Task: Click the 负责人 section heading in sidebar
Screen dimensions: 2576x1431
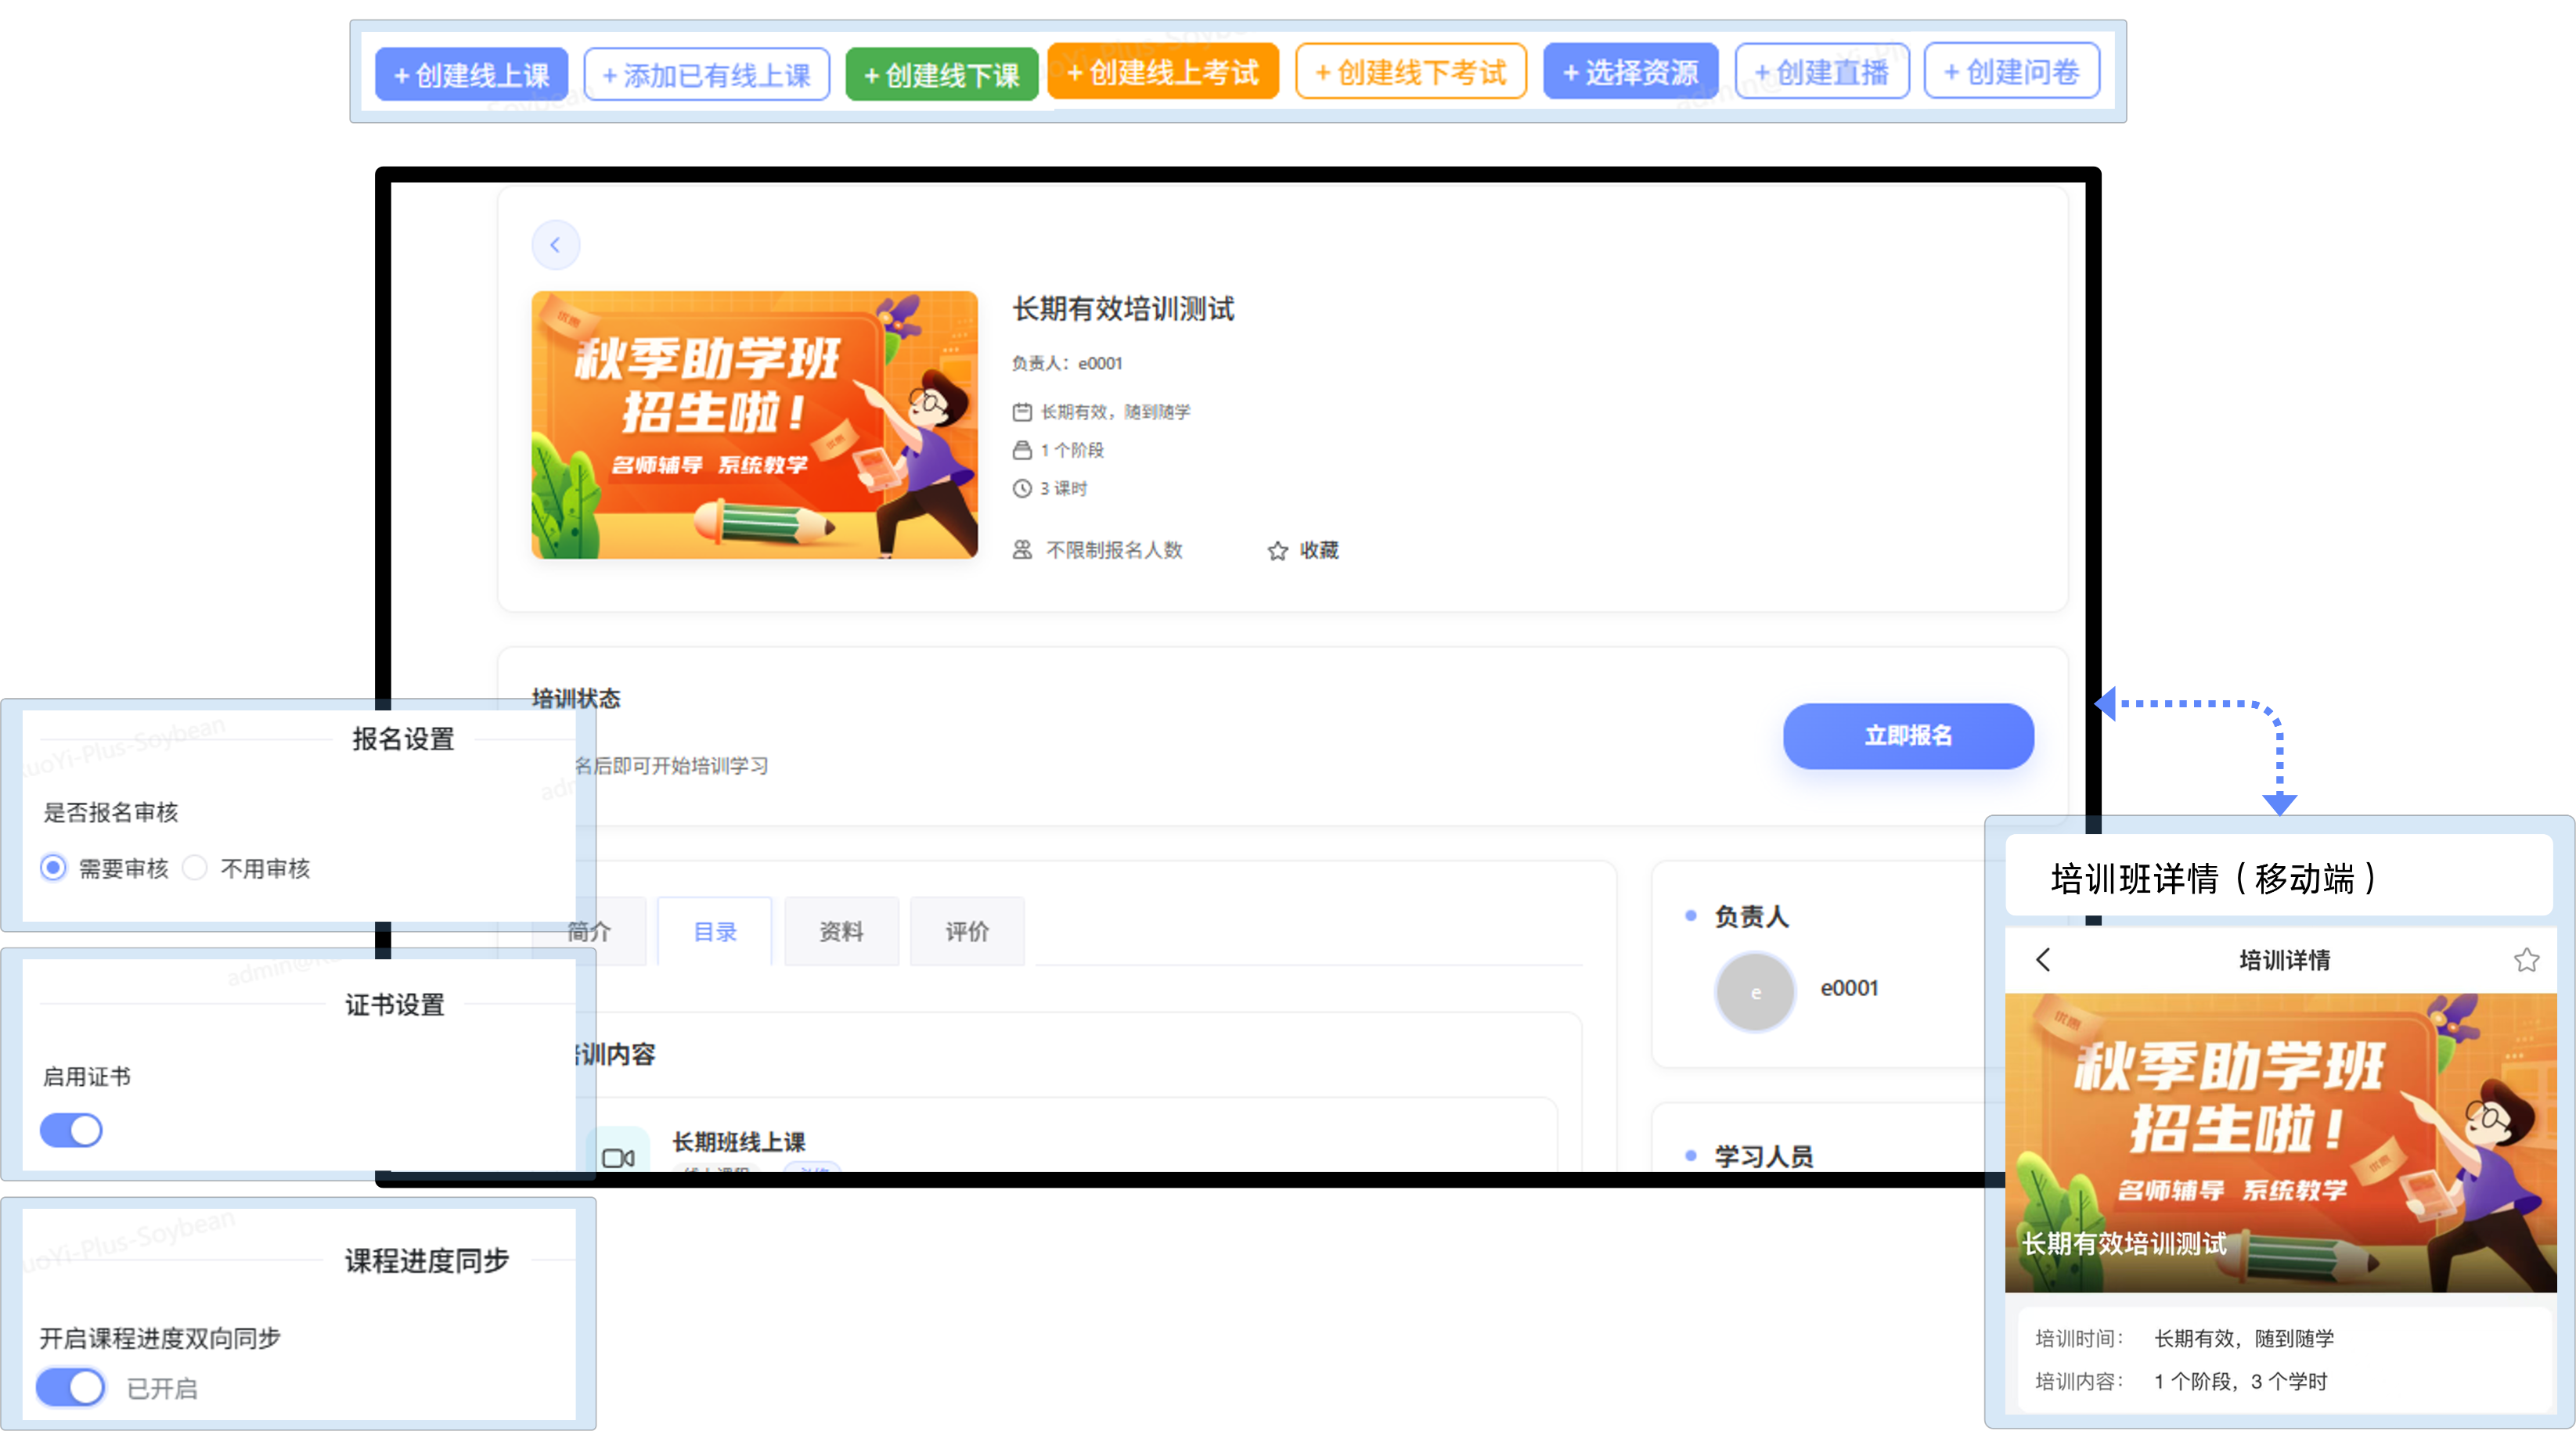Action: pyautogui.click(x=1751, y=915)
